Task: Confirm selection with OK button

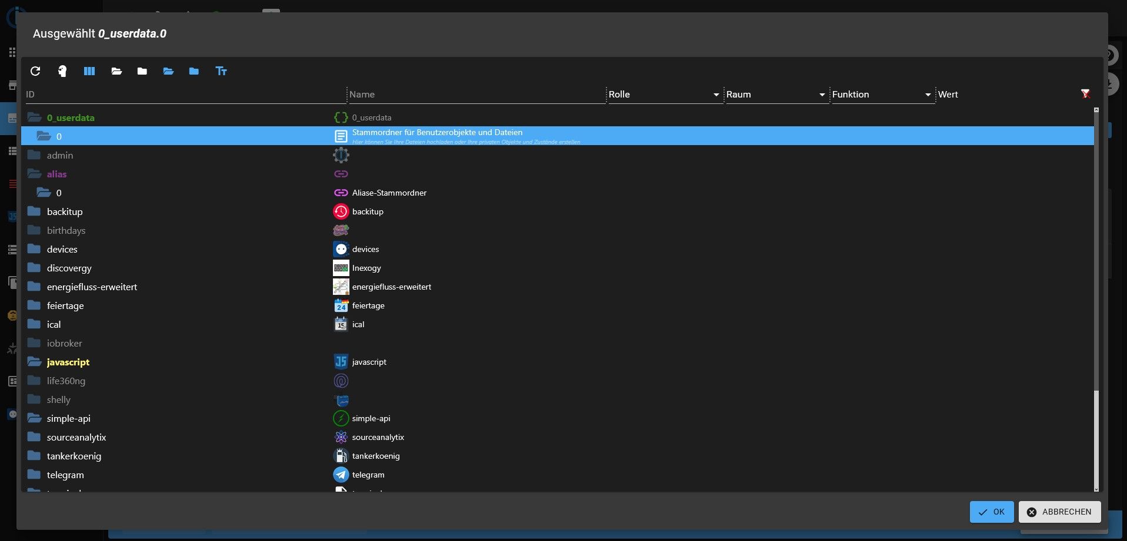Action: pos(992,512)
